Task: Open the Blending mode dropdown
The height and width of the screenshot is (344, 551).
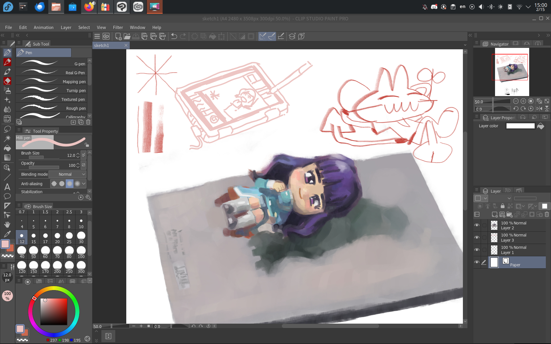Action: [68, 174]
